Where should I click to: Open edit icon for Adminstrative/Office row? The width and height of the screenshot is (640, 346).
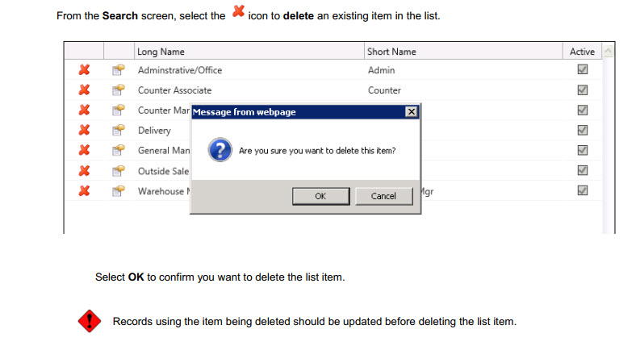(117, 70)
